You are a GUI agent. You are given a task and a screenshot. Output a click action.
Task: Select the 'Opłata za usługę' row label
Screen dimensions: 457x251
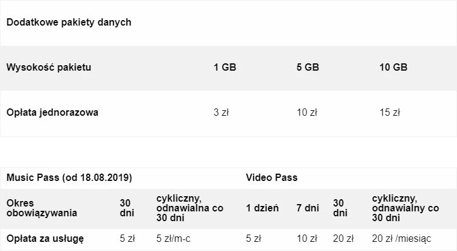pos(44,238)
